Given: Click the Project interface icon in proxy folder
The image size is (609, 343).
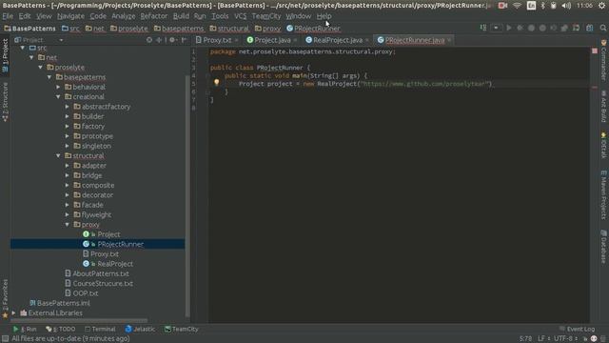Looking at the screenshot, I should pyautogui.click(x=87, y=234).
